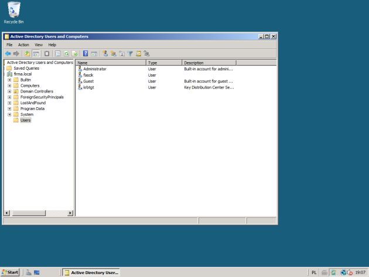Go back with the blue Back arrow
369x277 pixels.
coord(8,54)
